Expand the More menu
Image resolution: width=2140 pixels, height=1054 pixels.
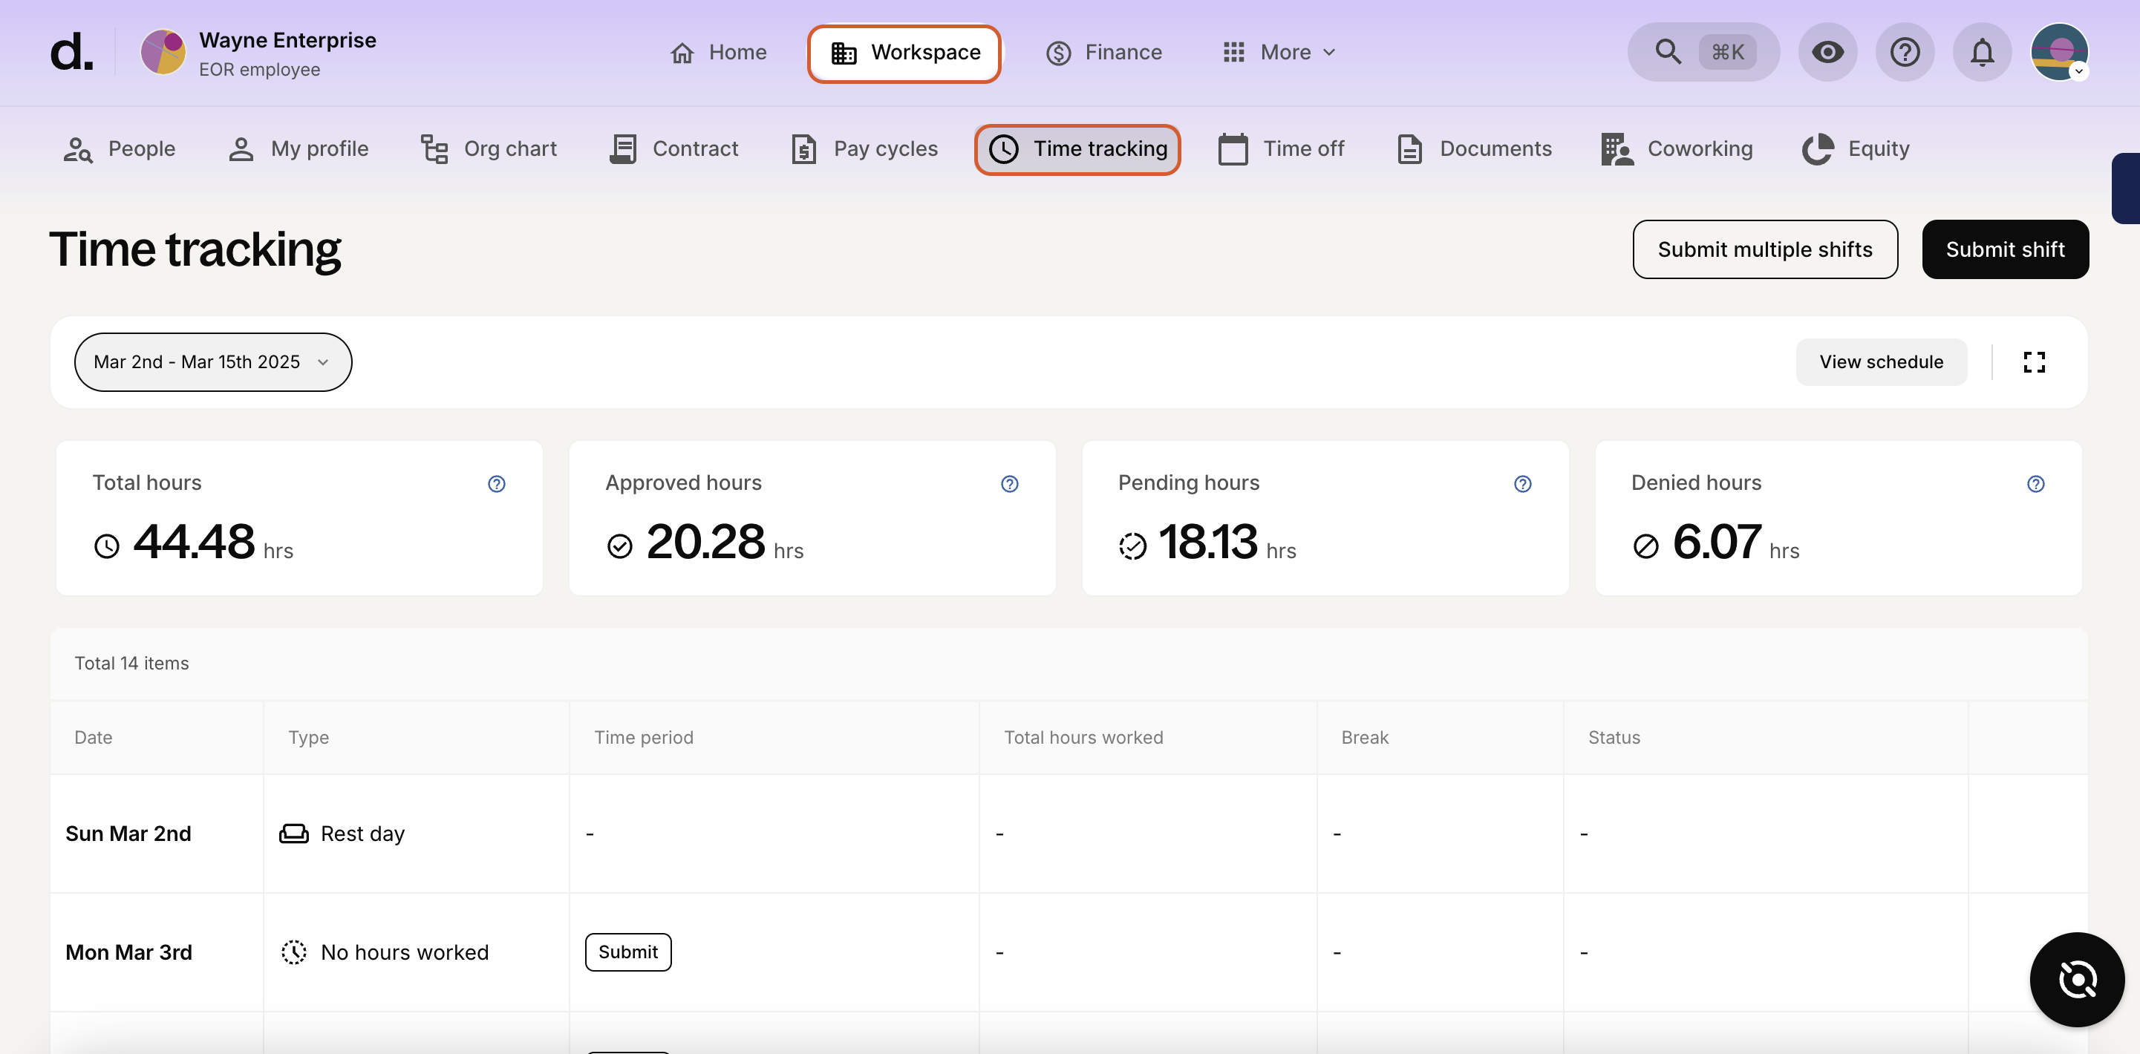coord(1279,52)
